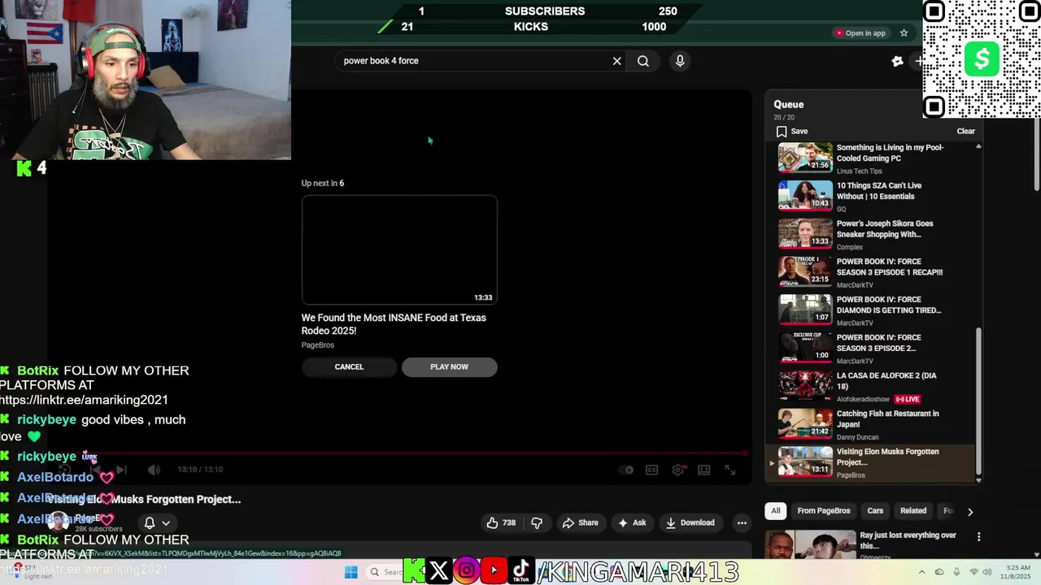
Task: Clear the video queue
Action: tap(965, 132)
